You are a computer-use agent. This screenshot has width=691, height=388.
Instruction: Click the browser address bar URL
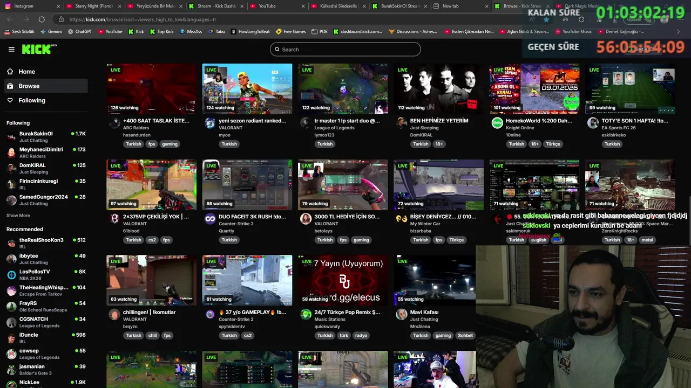pos(143,19)
